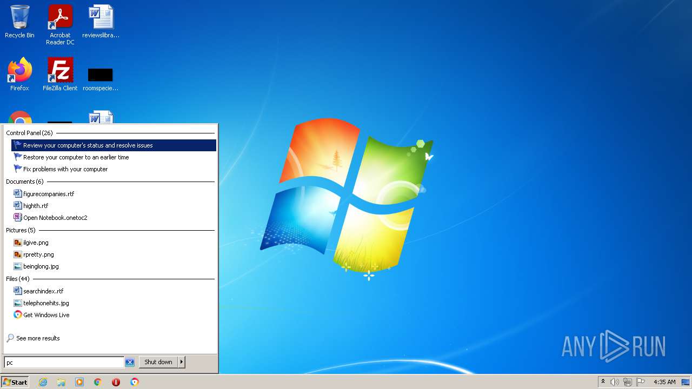Click the Start button
692x389 pixels.
15,382
